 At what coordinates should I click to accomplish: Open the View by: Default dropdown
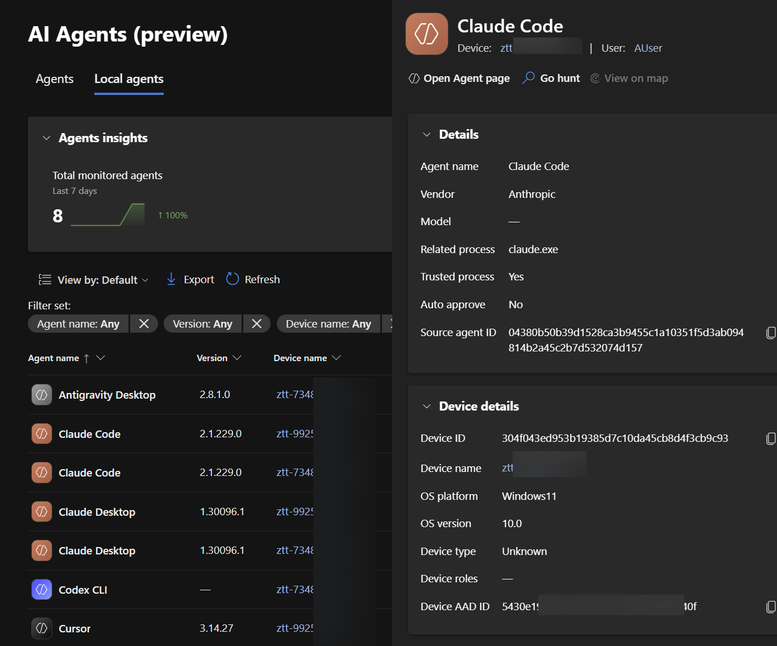(x=93, y=280)
